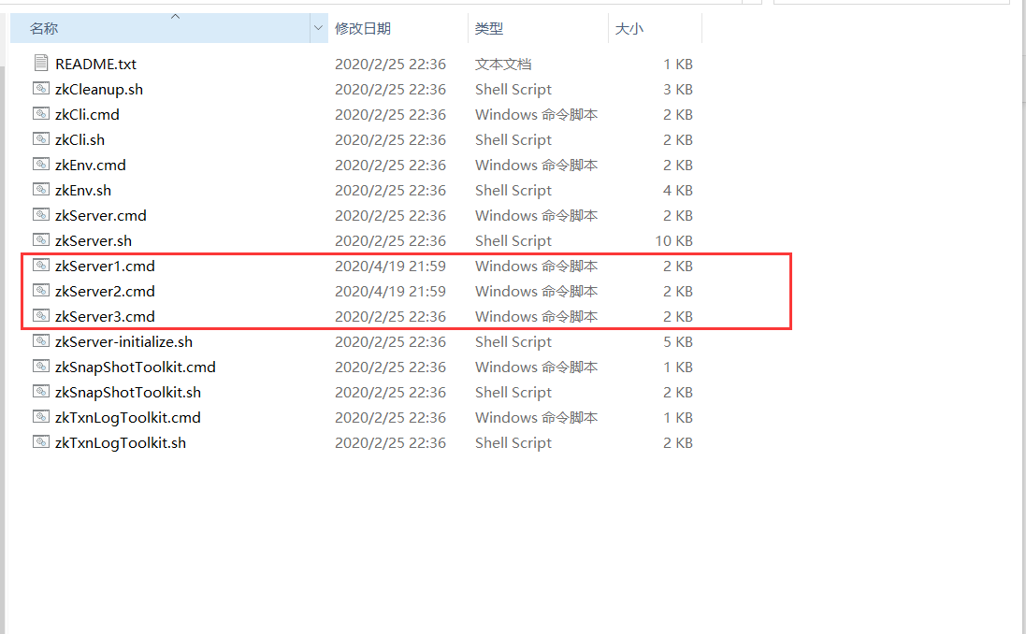This screenshot has height=634, width=1026.
Task: Click the zkEnv.cmd file icon
Action: 40,165
